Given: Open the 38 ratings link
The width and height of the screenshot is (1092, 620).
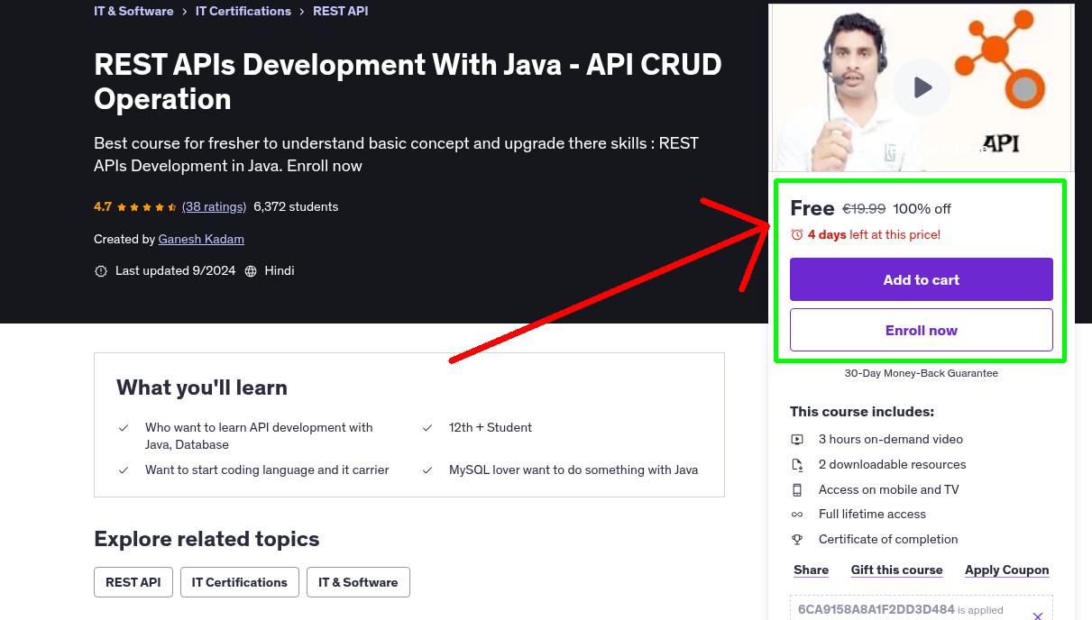Looking at the screenshot, I should pyautogui.click(x=214, y=206).
